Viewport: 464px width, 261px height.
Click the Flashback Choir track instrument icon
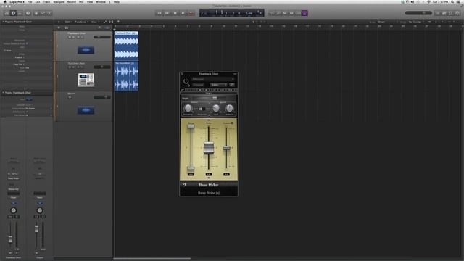[86, 50]
